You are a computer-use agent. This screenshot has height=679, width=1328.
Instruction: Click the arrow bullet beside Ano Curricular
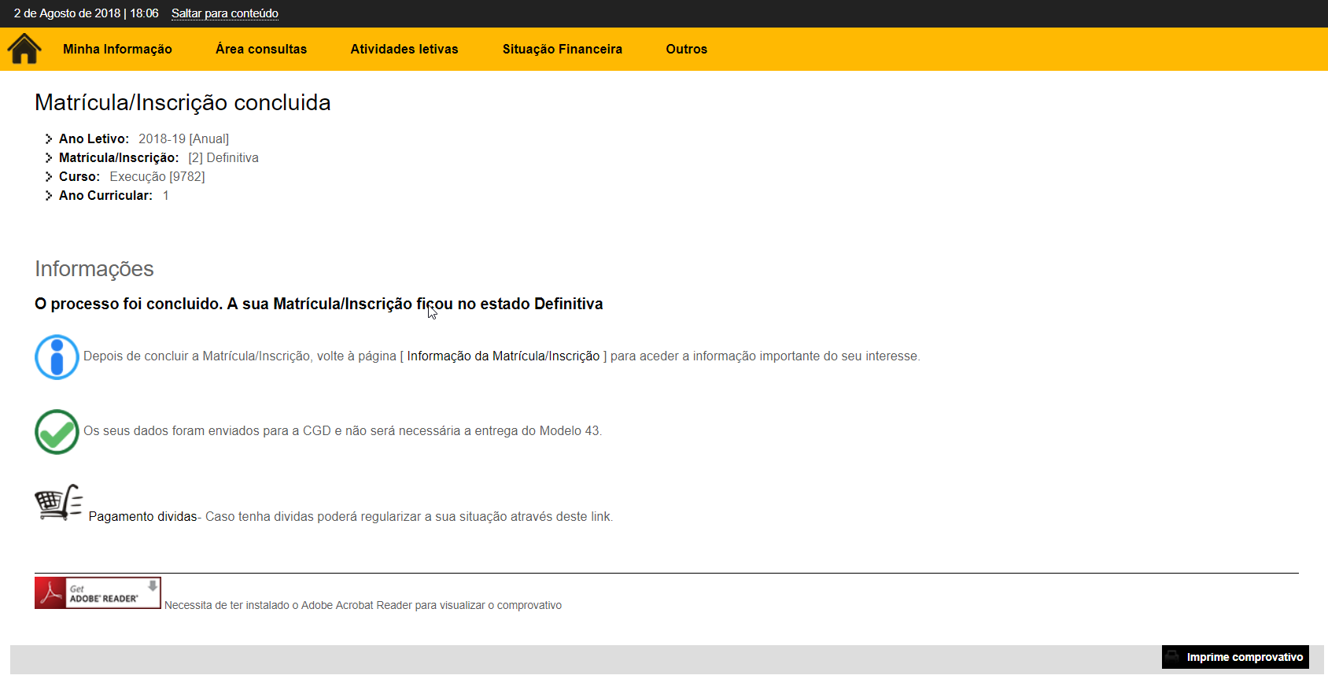click(49, 195)
